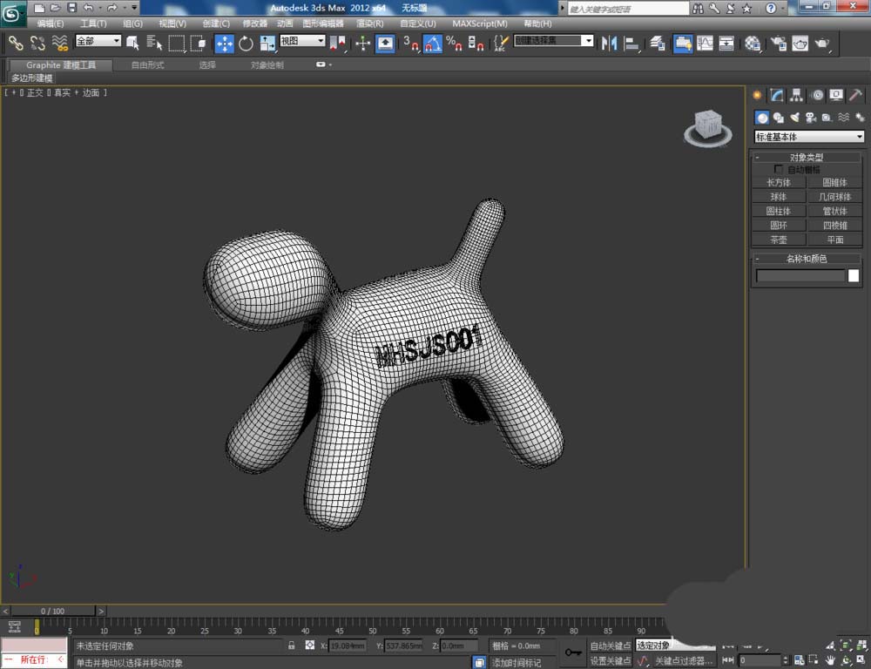
Task: Toggle 自动关键点 auto key mode
Action: click(610, 645)
